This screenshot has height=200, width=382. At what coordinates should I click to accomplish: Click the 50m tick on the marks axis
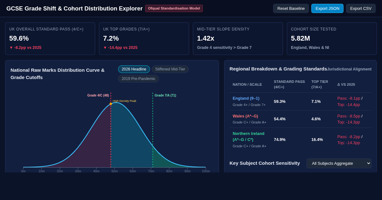[x=115, y=171]
